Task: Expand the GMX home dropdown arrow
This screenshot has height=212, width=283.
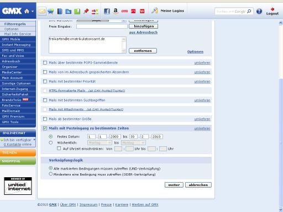Action: [x=33, y=12]
